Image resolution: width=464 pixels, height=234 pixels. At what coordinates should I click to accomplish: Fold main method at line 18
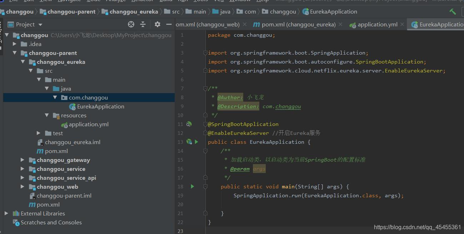click(x=205, y=187)
